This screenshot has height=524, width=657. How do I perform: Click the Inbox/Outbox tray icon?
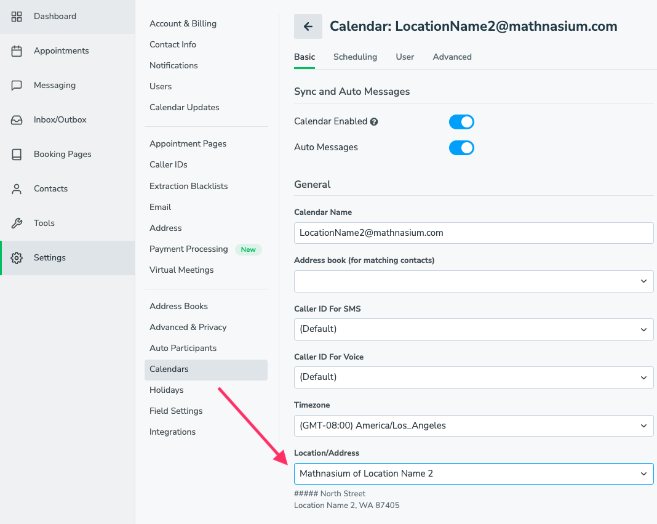tap(17, 119)
